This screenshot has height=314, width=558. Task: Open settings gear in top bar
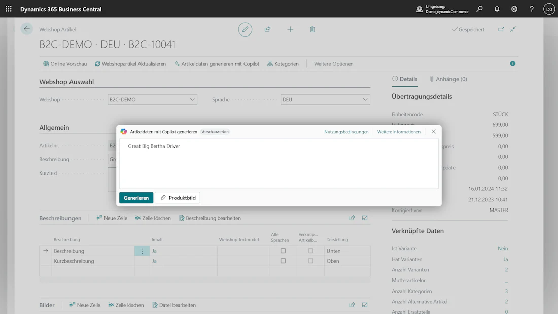coord(514,9)
